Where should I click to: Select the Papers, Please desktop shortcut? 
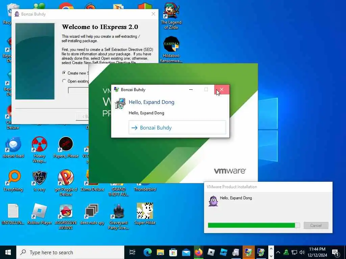tap(66, 148)
